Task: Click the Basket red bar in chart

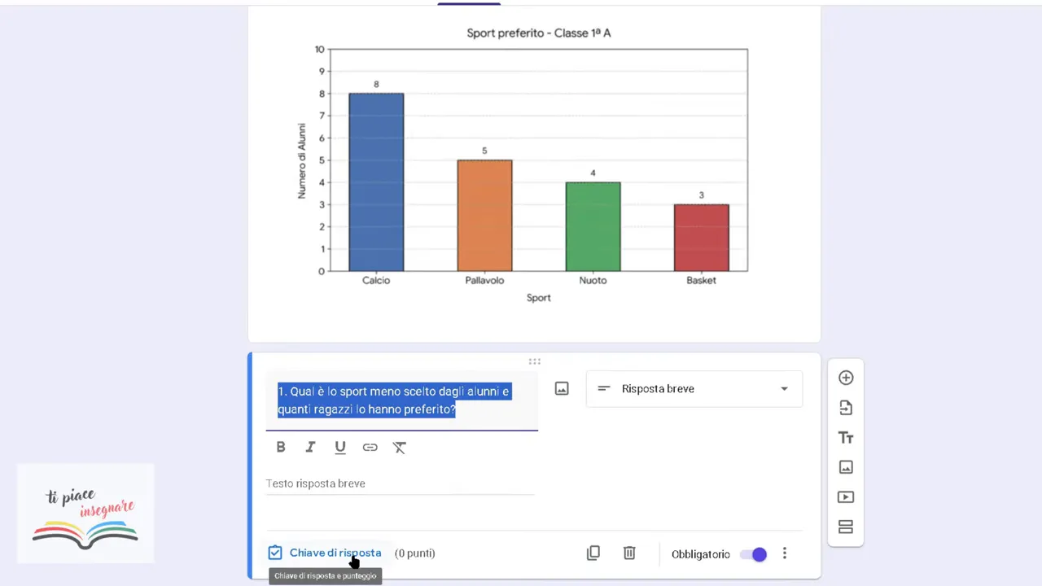Action: 702,238
